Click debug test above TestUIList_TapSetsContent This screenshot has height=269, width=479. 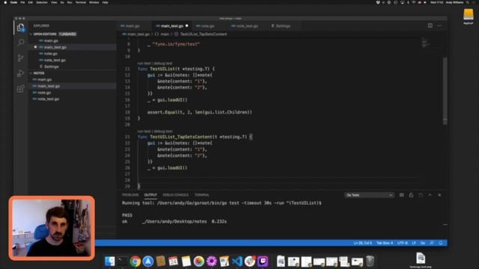click(x=163, y=132)
